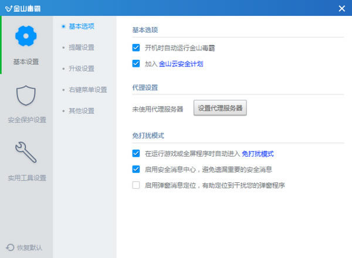
Task: Click the 金山毒霸 logo in title bar
Action: click(x=8, y=8)
